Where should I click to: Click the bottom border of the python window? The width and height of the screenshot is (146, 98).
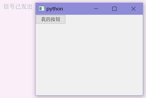click(x=89, y=95)
